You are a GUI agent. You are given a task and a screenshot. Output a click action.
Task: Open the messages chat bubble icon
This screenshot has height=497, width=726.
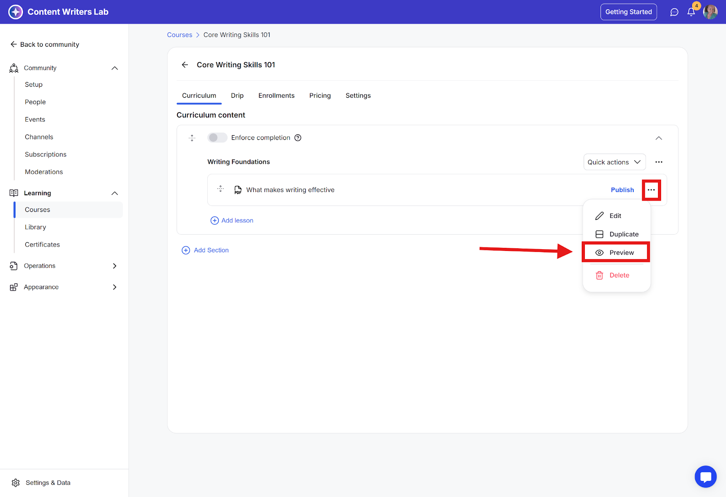(674, 12)
